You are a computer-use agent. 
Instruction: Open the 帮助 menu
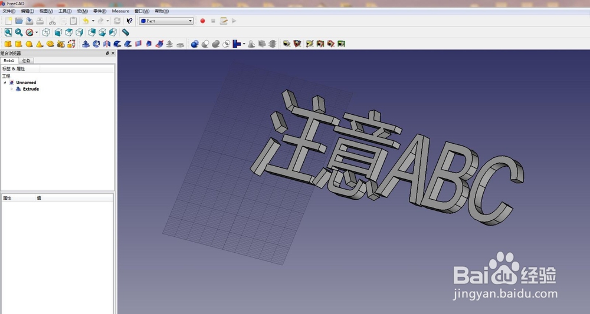tap(162, 11)
